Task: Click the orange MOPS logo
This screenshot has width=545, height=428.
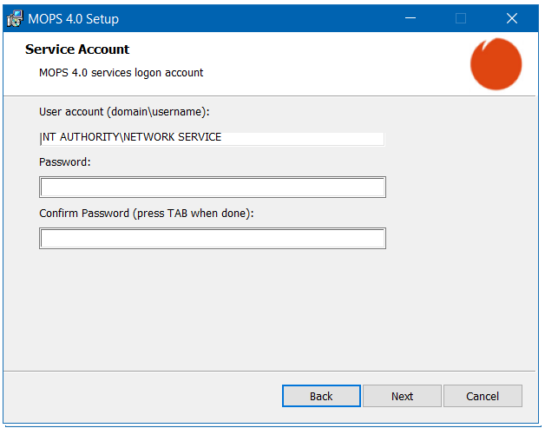Action: pos(496,64)
